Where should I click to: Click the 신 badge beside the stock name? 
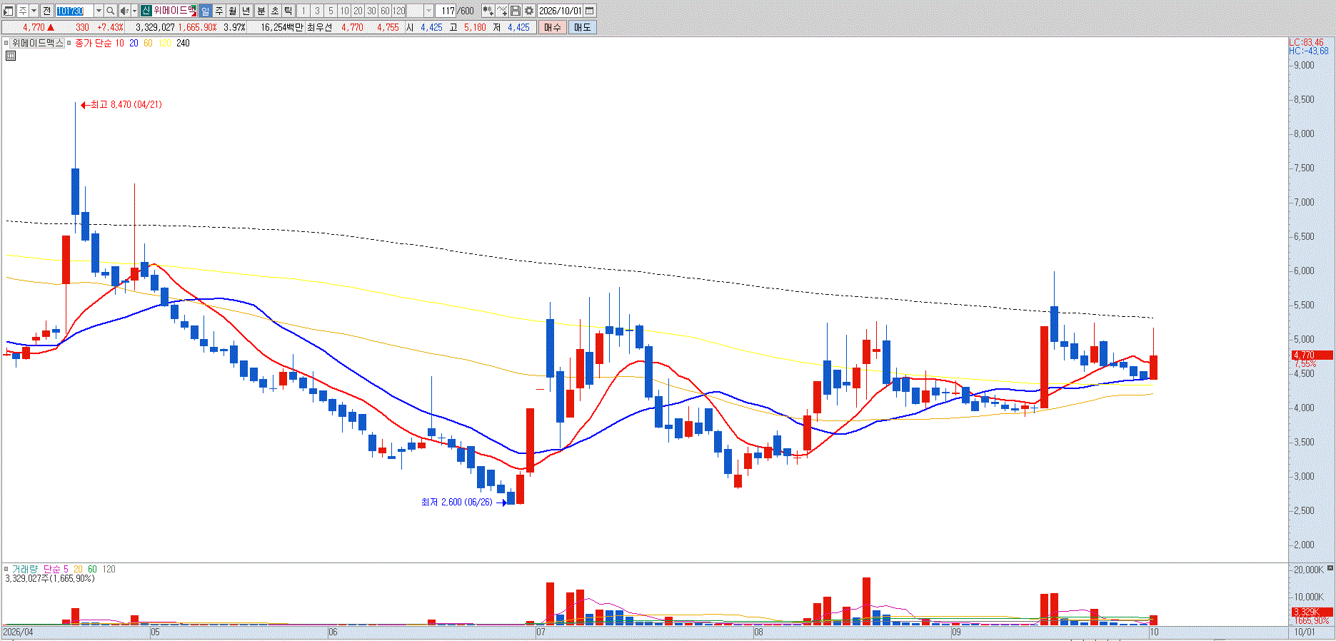tap(146, 11)
